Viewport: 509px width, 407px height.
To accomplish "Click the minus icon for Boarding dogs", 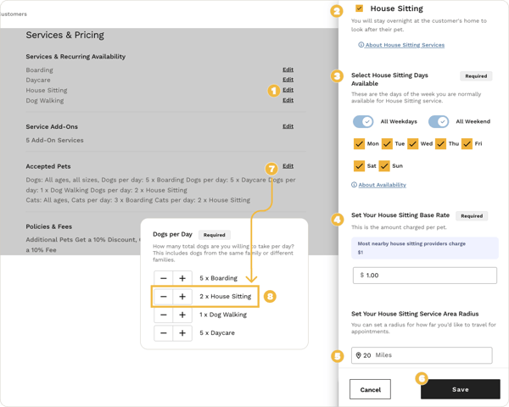I will pos(164,278).
